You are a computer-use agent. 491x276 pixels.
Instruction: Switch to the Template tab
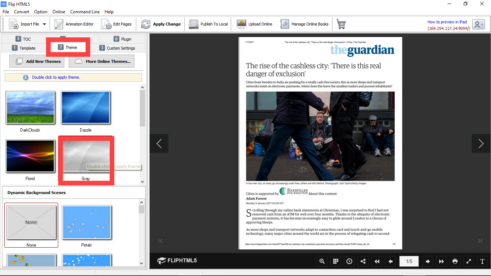pyautogui.click(x=24, y=48)
